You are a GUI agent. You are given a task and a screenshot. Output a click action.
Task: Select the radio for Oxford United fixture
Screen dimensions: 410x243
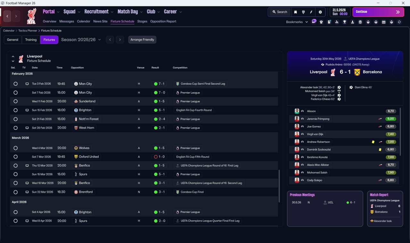click(15, 157)
